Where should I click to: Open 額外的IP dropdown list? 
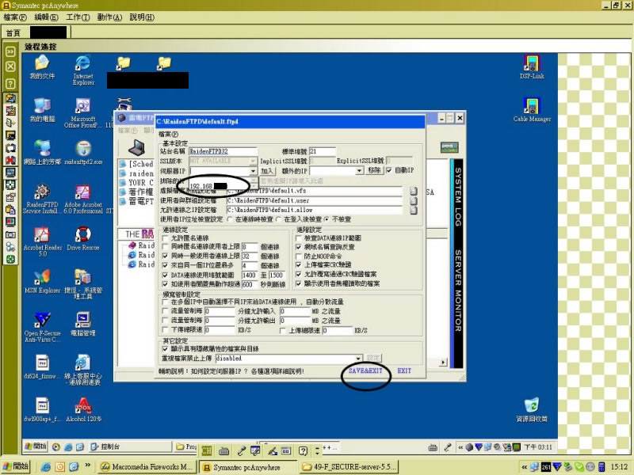pos(359,171)
